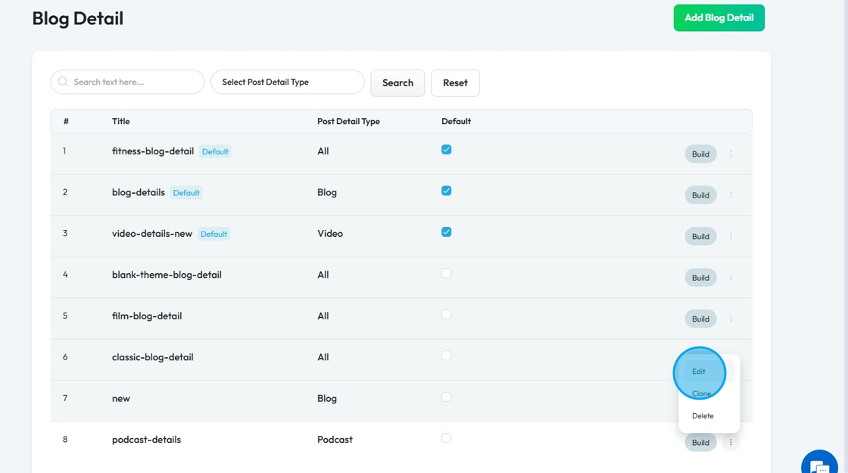Click the video-details-new title

(152, 234)
